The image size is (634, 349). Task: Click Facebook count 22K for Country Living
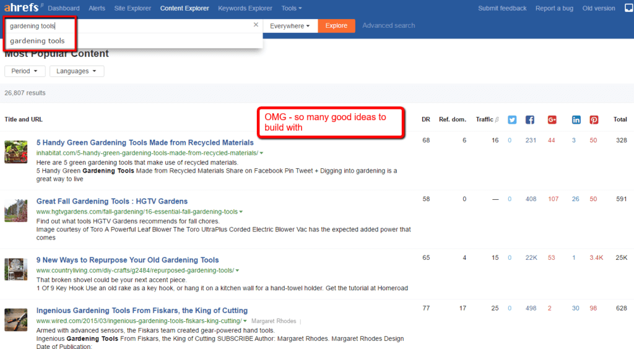coord(531,257)
